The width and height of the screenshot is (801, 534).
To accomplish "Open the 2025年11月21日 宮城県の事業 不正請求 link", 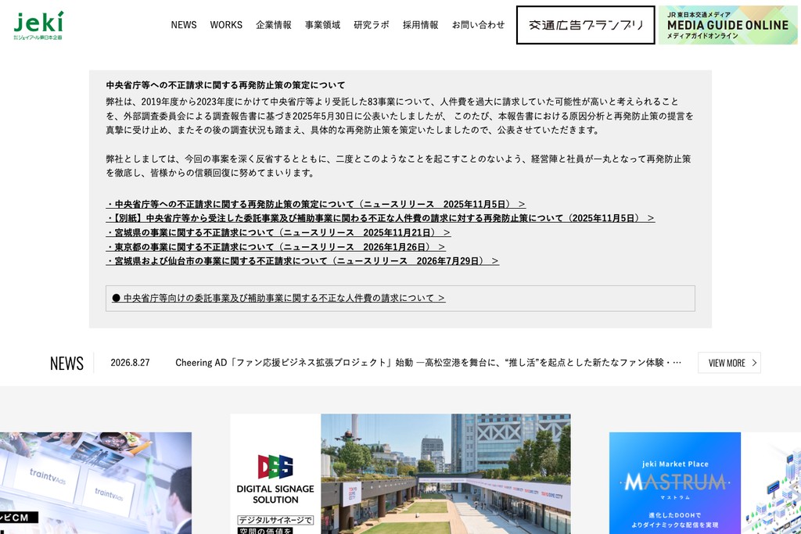I will pos(278,232).
